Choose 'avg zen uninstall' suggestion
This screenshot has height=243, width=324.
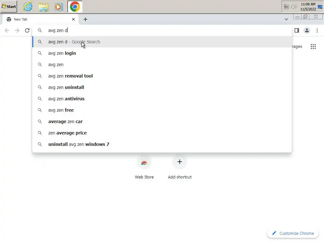pos(162,87)
